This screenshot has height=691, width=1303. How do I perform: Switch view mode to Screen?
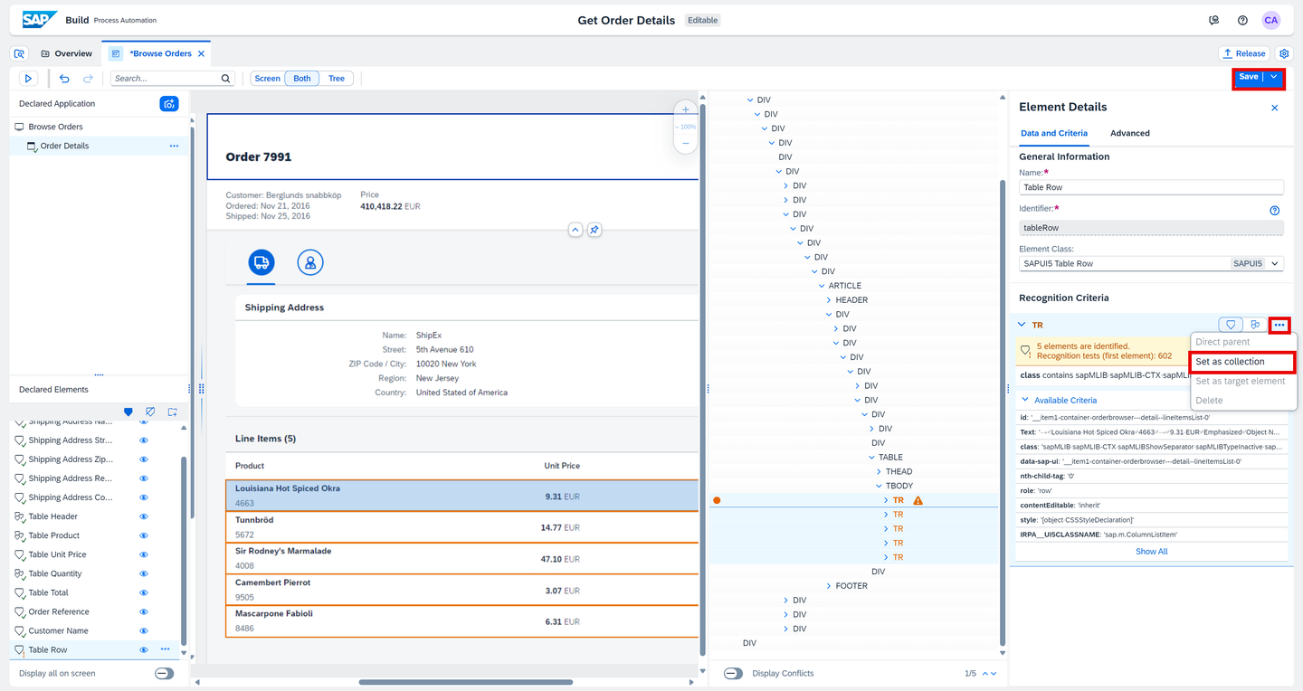tap(267, 79)
